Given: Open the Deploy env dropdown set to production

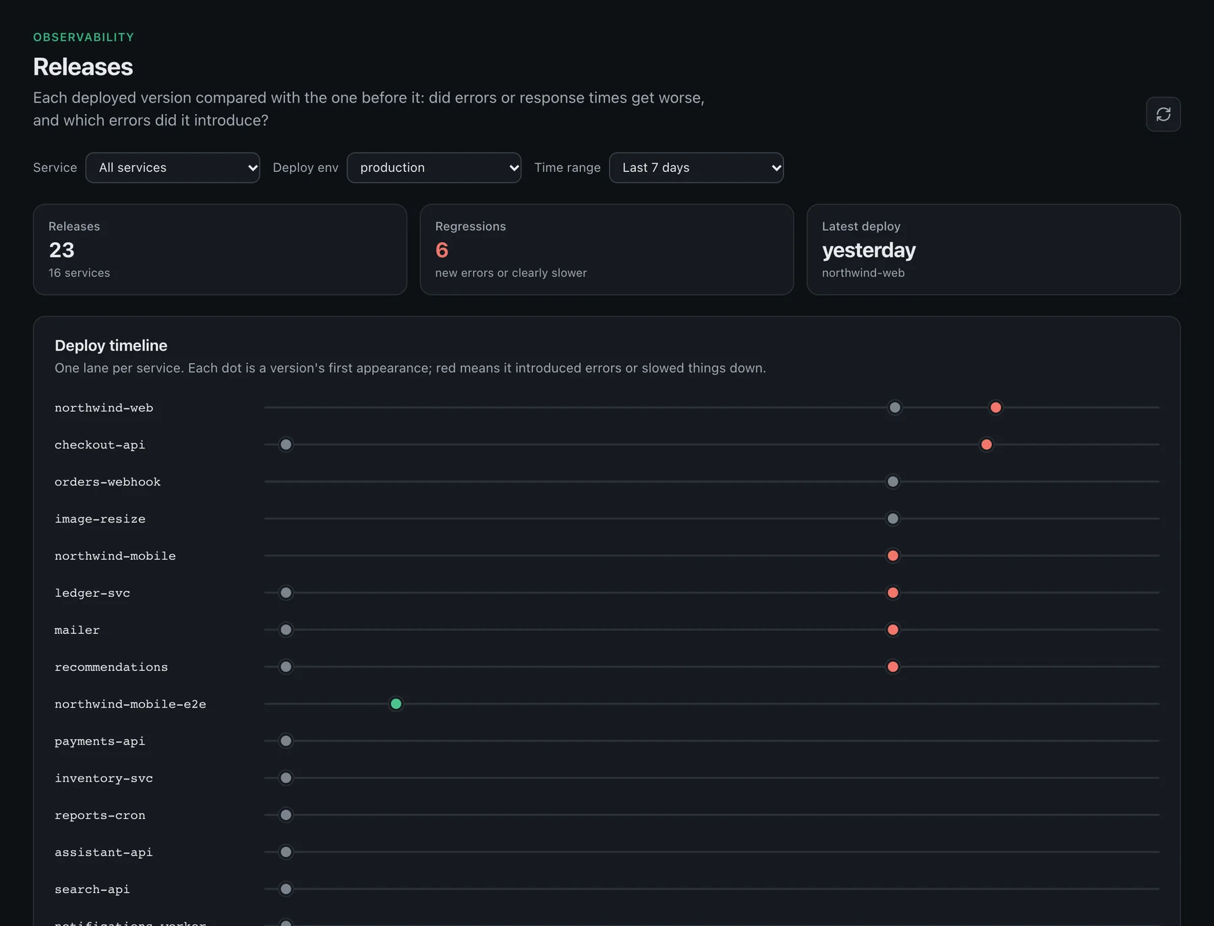Looking at the screenshot, I should point(434,168).
